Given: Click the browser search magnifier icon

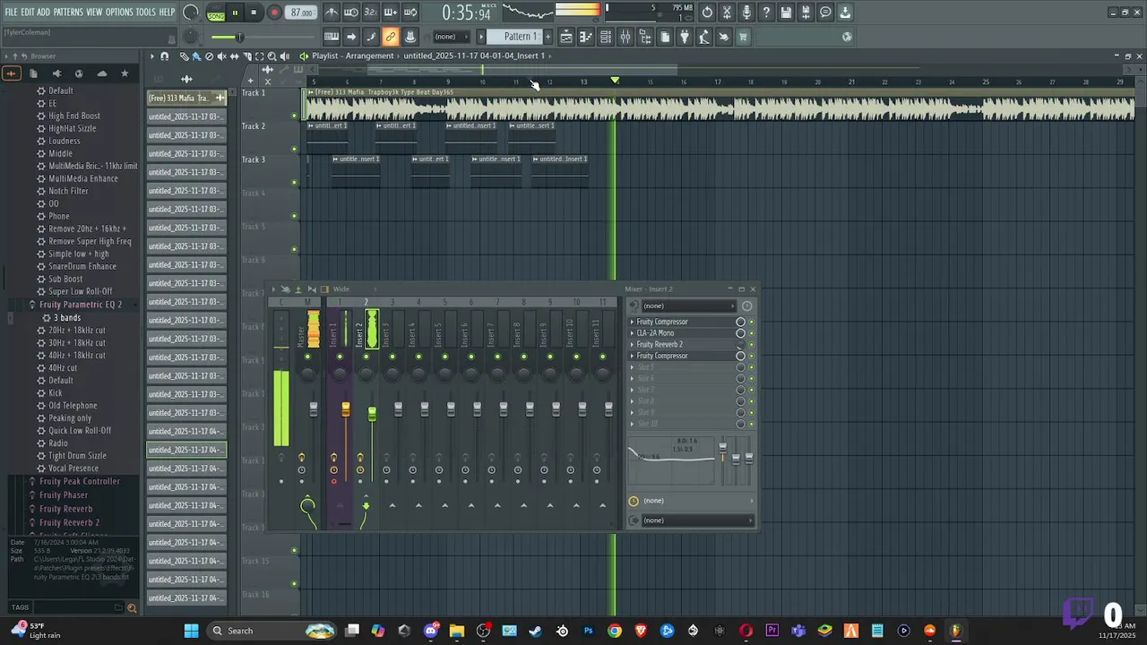Looking at the screenshot, I should point(132,608).
